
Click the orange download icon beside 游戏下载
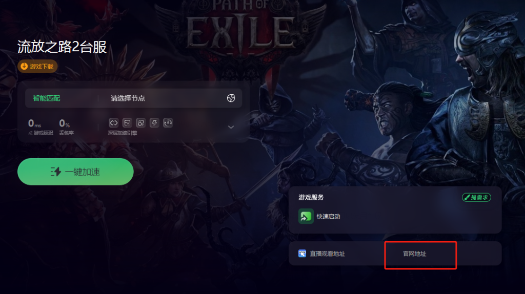[x=24, y=66]
